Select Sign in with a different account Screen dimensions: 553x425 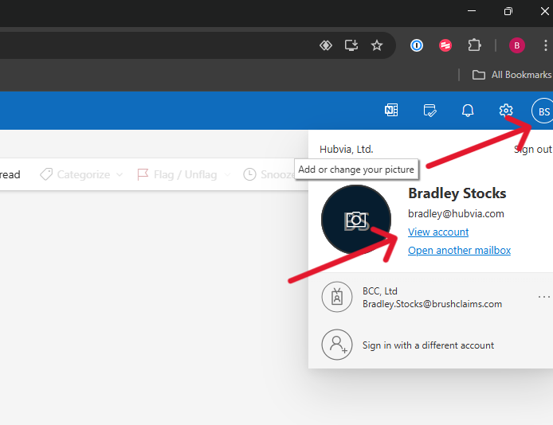click(428, 345)
